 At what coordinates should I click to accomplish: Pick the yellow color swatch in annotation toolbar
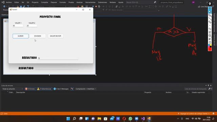211,45
